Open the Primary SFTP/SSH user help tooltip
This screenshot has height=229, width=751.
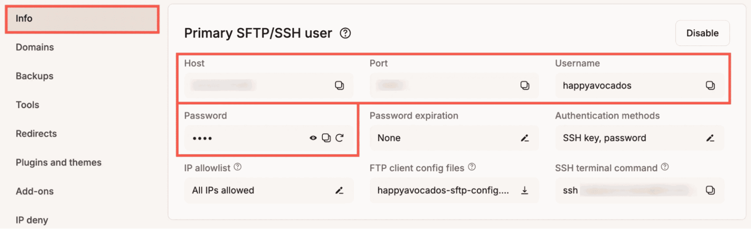(345, 34)
